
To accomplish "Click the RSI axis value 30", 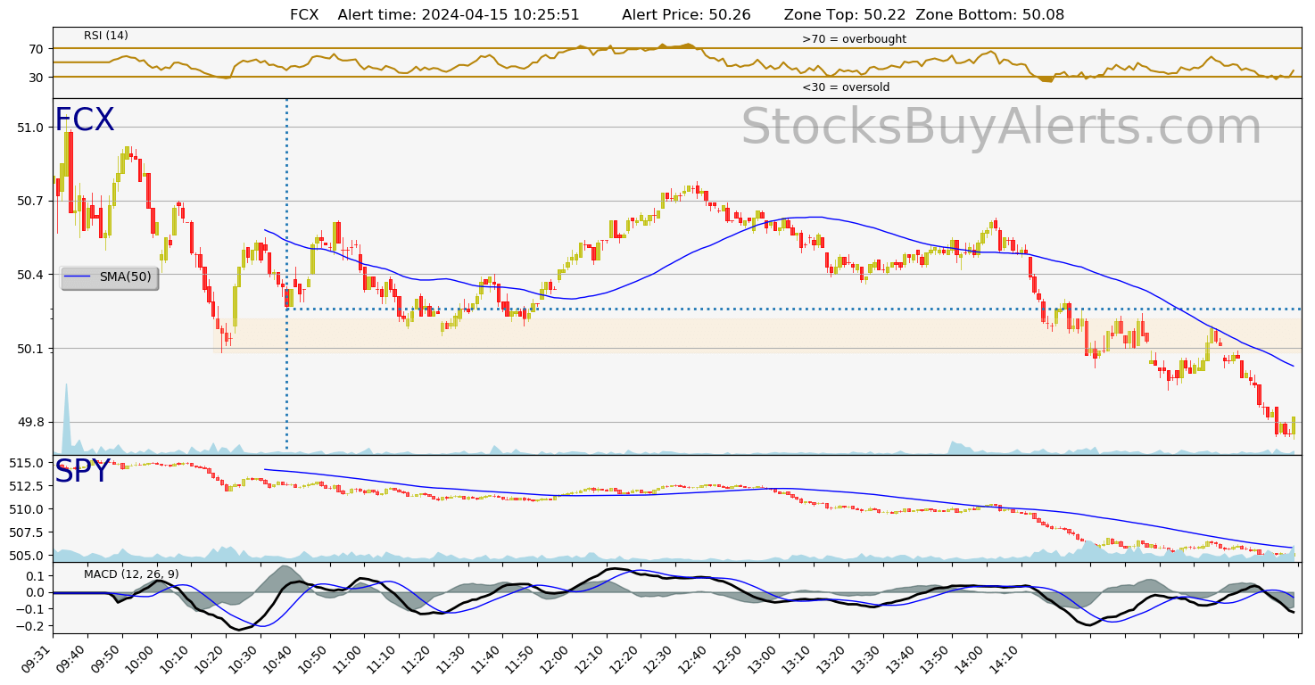I will coord(36,78).
